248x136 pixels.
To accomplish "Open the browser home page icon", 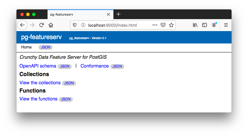I will click(51, 25).
